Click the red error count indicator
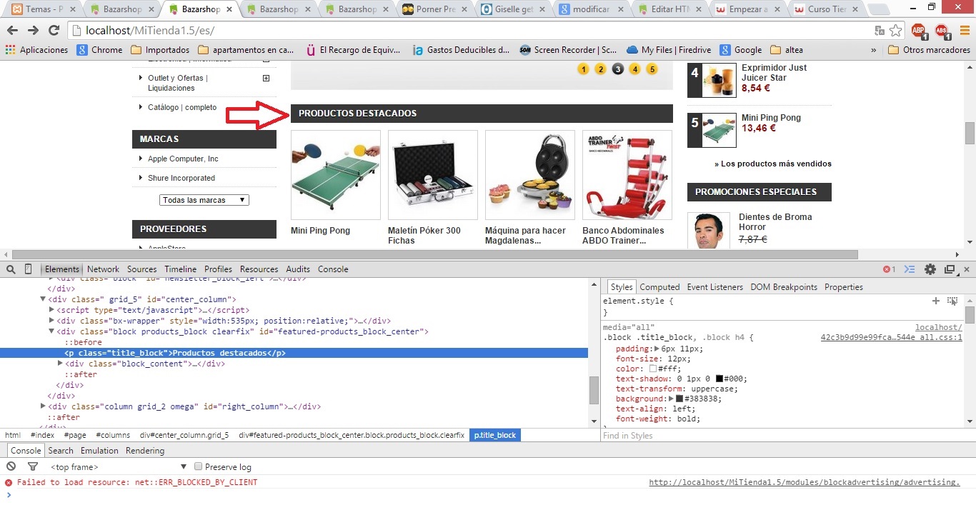 point(889,269)
